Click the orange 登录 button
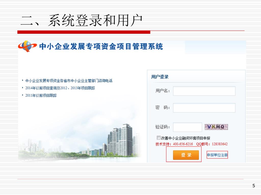This screenshot has height=195, width=261. pyautogui.click(x=186, y=155)
